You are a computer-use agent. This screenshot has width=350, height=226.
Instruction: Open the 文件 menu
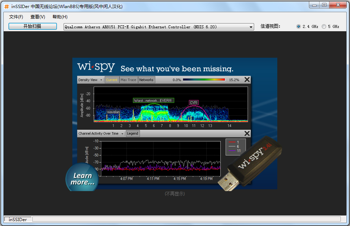tap(16, 17)
